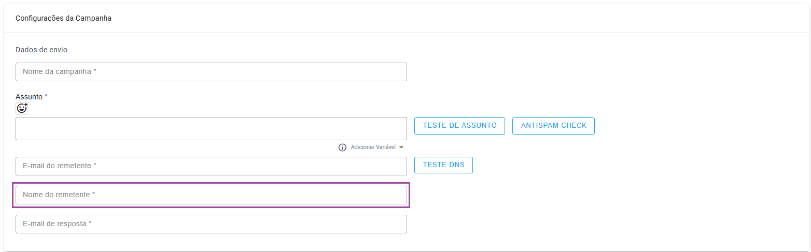Click the Configurações da Campanha heading
811x252 pixels.
(x=63, y=19)
